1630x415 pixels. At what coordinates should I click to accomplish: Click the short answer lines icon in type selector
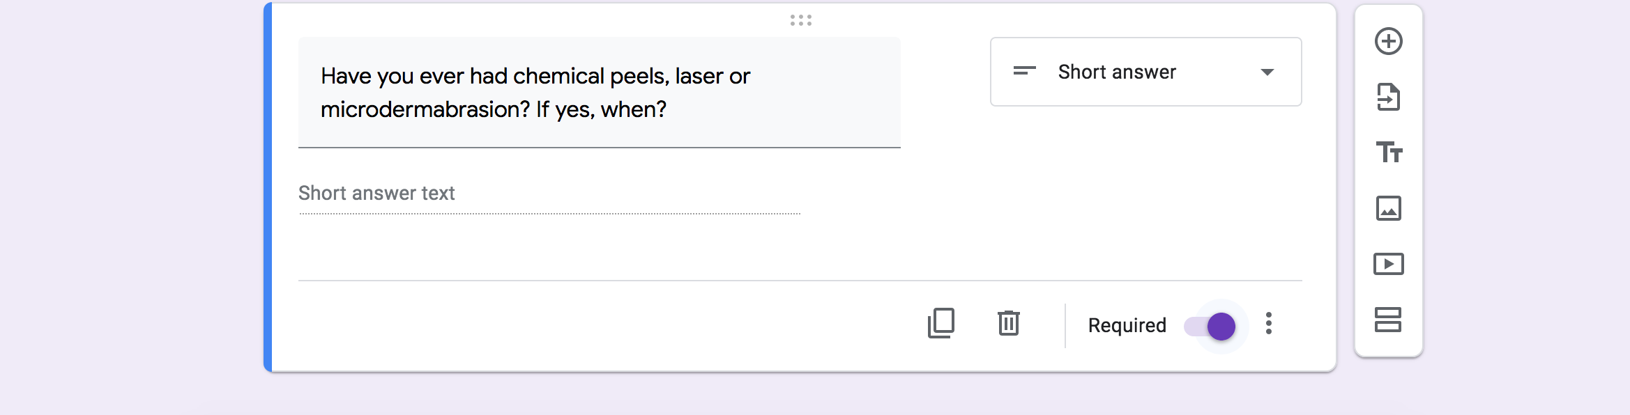coord(1024,70)
